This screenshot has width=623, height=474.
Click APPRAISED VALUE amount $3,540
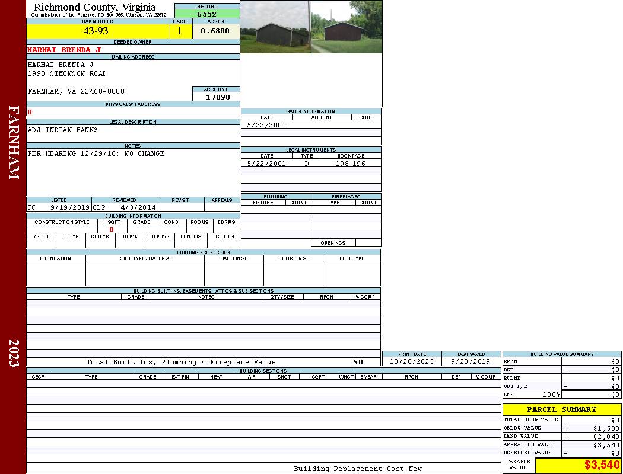606,445
